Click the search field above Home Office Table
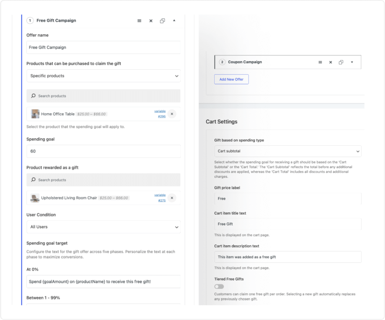The width and height of the screenshot is (385, 320). tap(104, 96)
